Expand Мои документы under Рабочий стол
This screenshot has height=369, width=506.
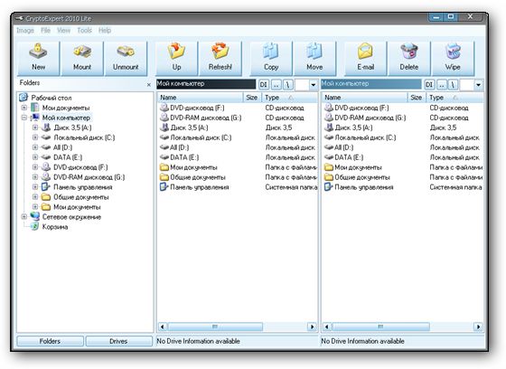coord(24,108)
